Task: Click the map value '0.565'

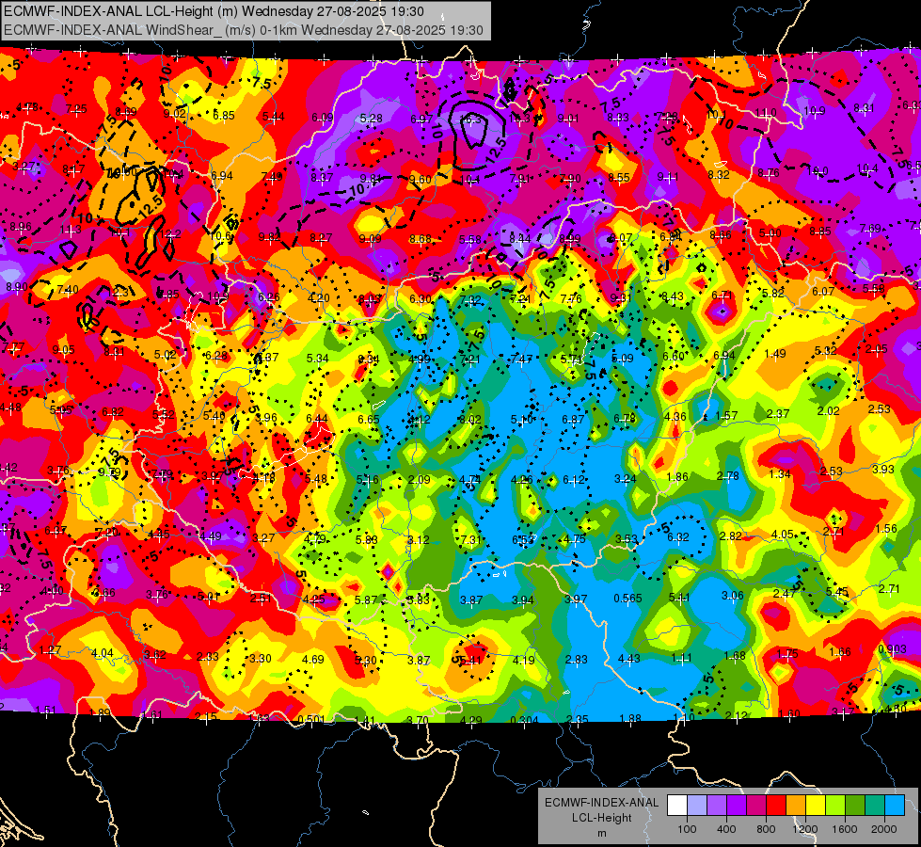Action: pos(627,599)
